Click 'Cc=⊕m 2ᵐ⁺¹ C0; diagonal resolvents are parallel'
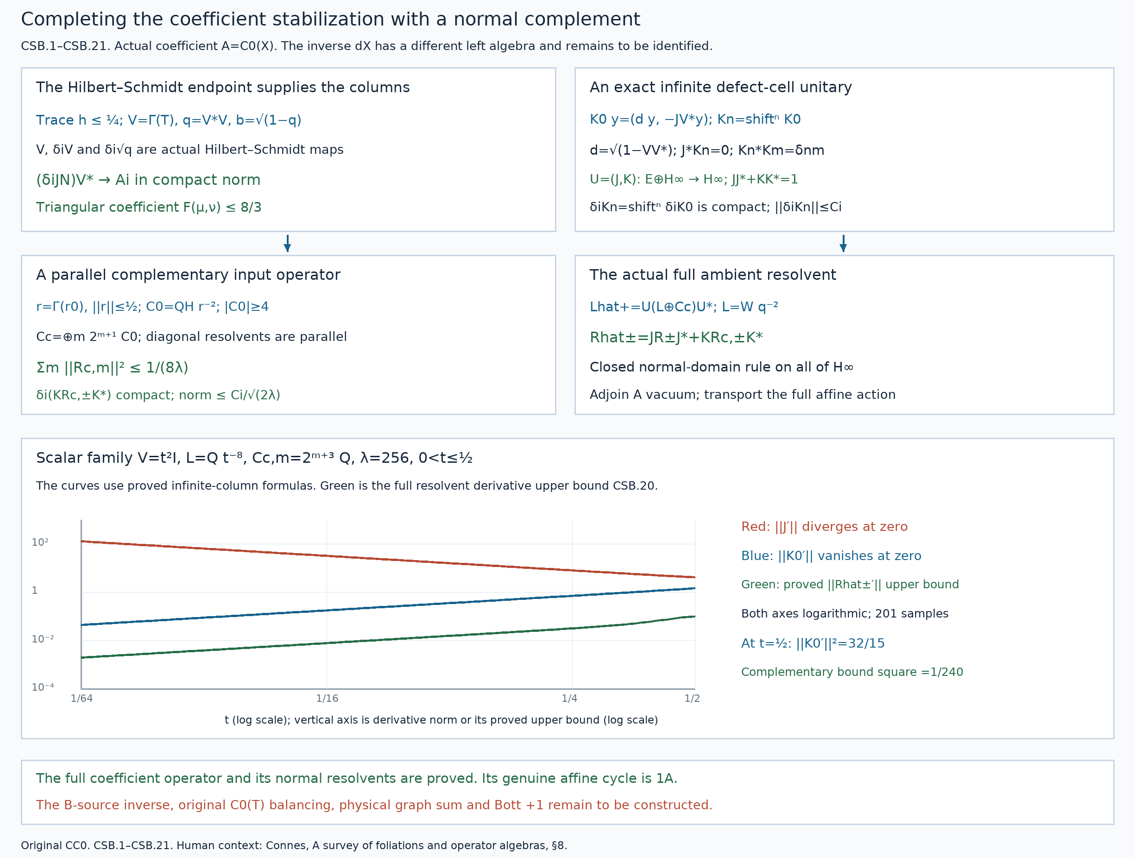Viewport: 1135px width, 857px height. [191, 337]
